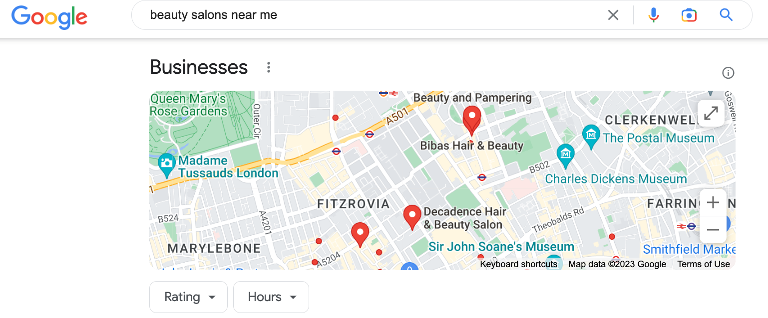Select the Decadence Hair & Beauty Salon pin

tap(412, 217)
